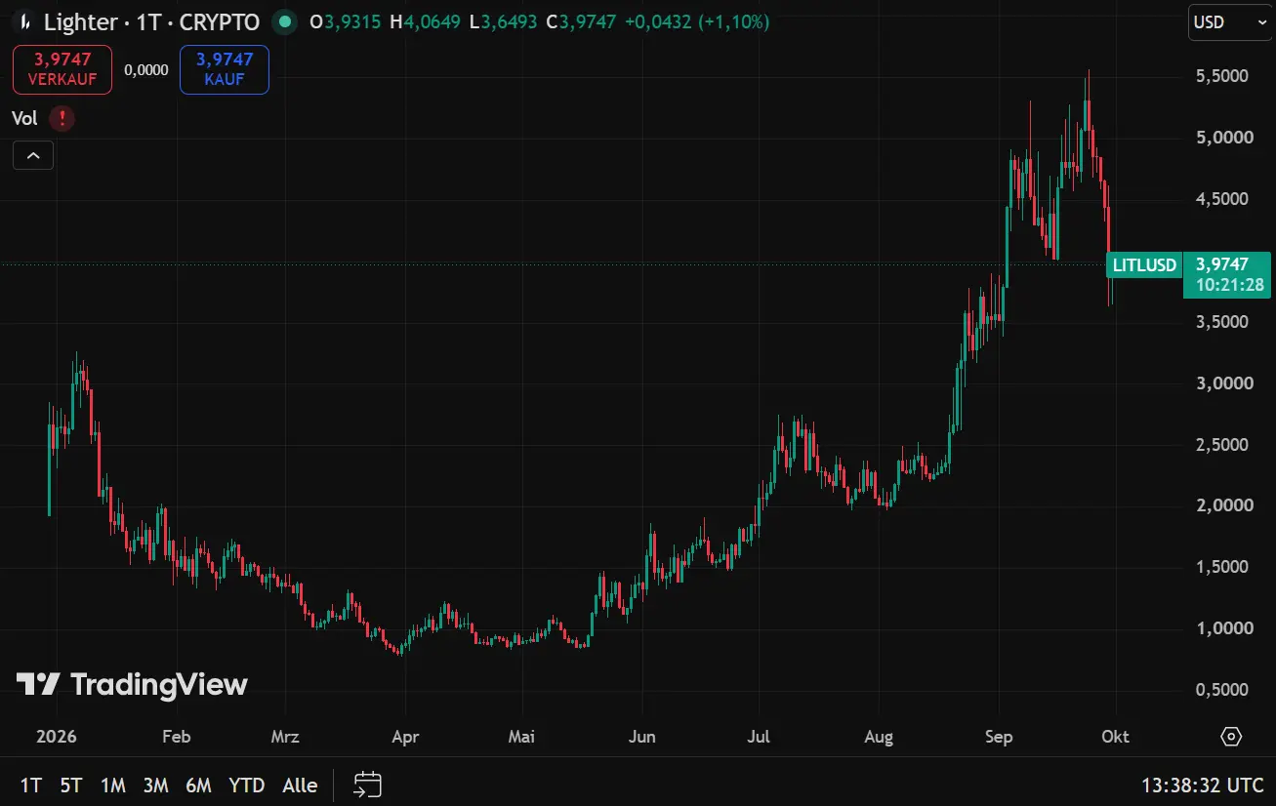
Task: Click the Okt label on time axis
Action: pos(1115,737)
